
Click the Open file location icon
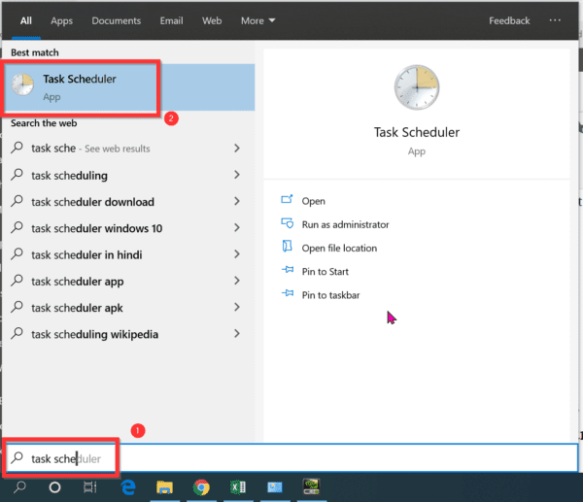(287, 246)
